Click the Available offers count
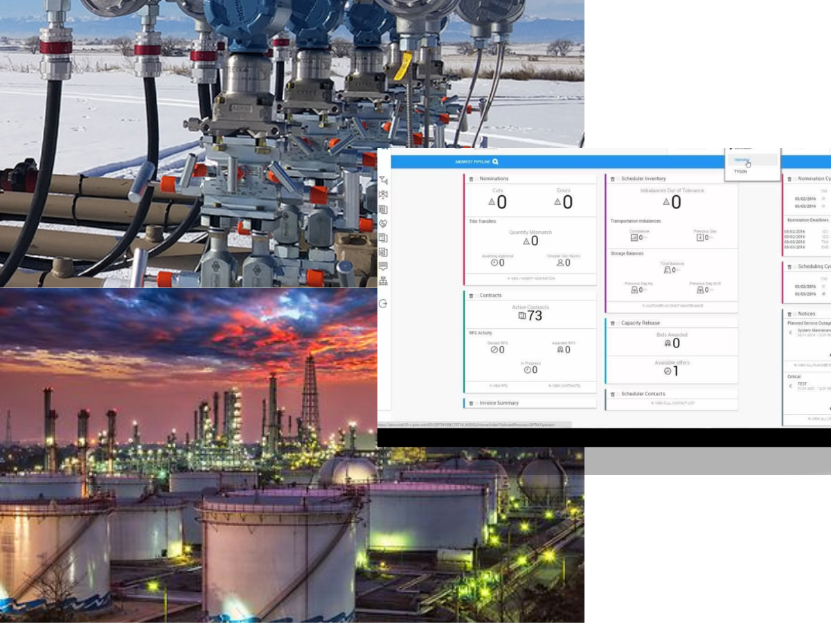Screen dimensions: 831x623 (675, 371)
